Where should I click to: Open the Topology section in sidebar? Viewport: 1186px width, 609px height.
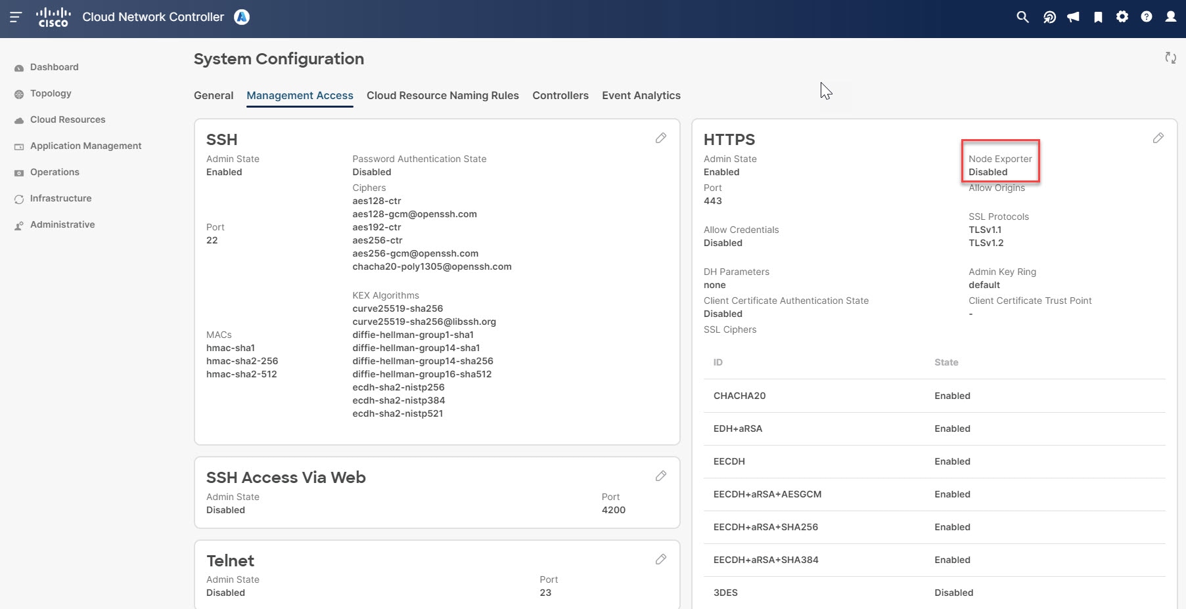[x=50, y=93]
